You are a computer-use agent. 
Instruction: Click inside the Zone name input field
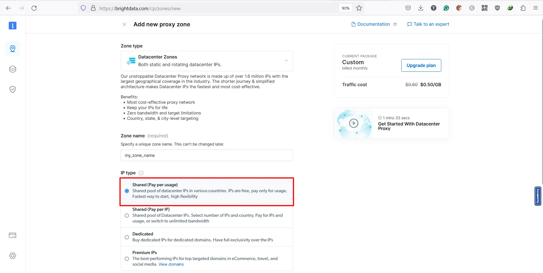206,155
